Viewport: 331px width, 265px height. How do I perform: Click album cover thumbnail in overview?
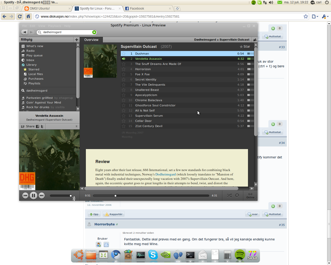tap(100, 61)
